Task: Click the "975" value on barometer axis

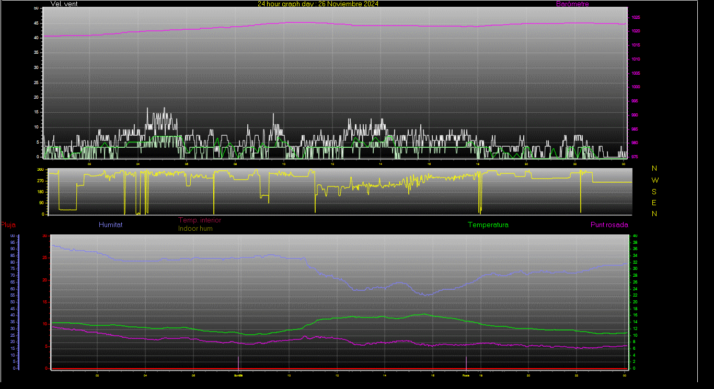Action: pos(635,157)
